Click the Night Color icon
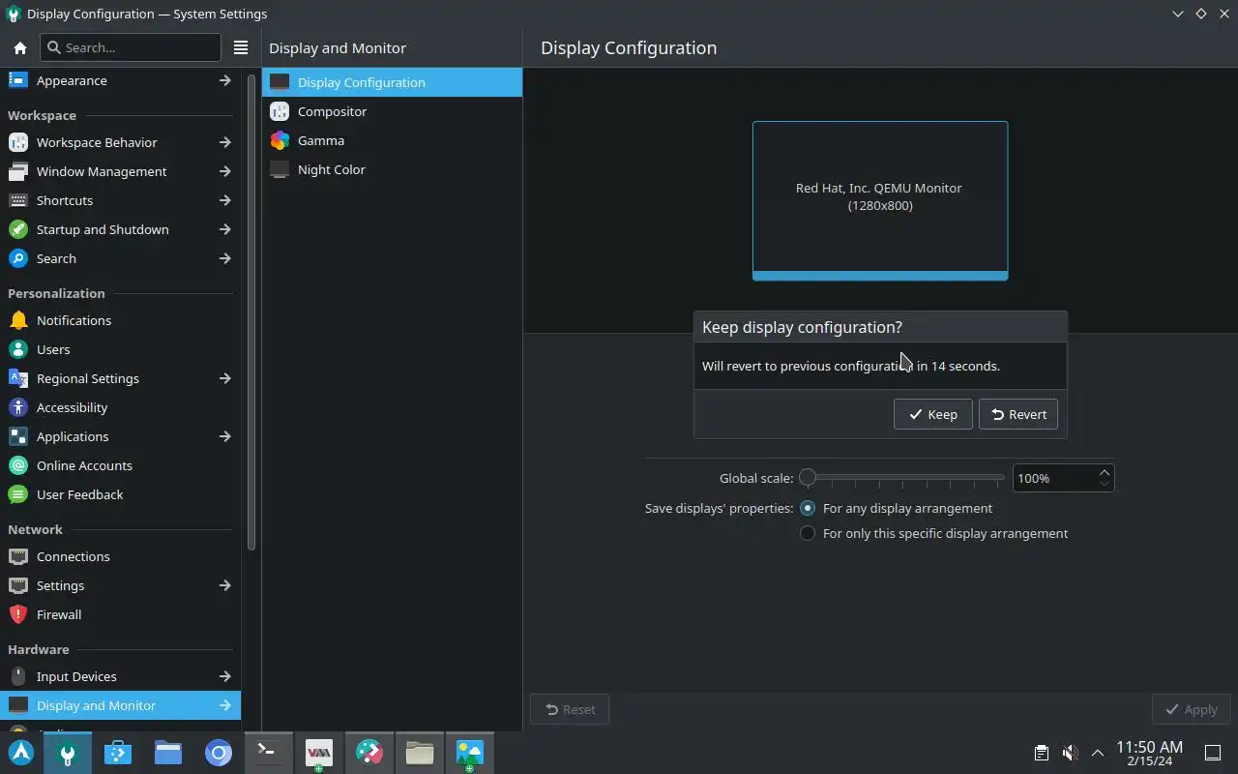The width and height of the screenshot is (1238, 774). [280, 169]
